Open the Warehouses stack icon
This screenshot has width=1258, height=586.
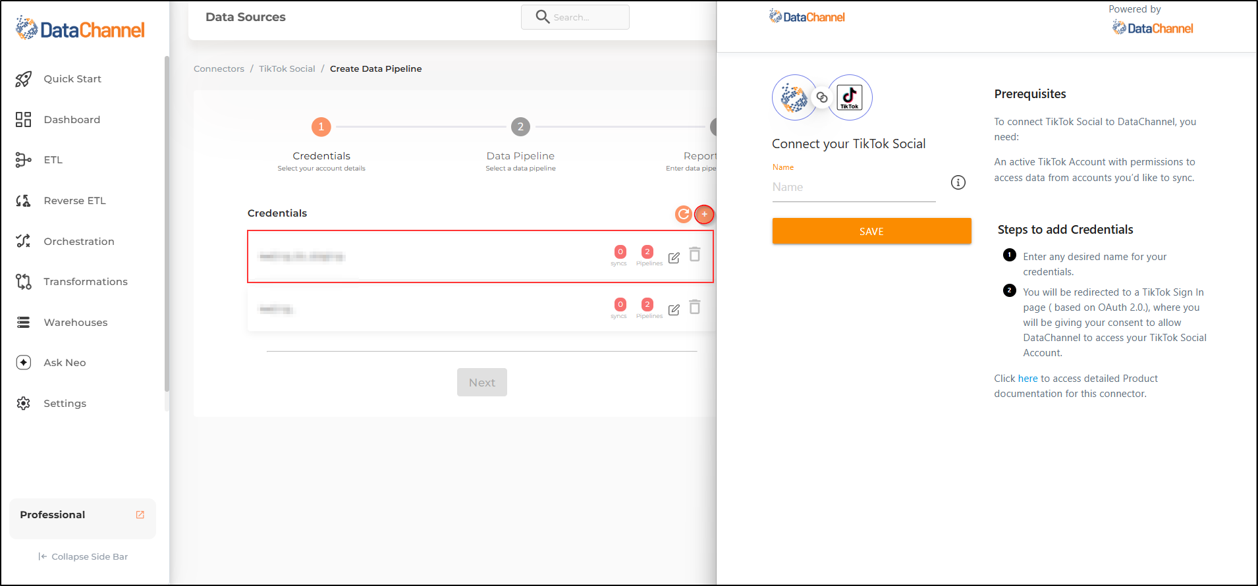coord(24,323)
